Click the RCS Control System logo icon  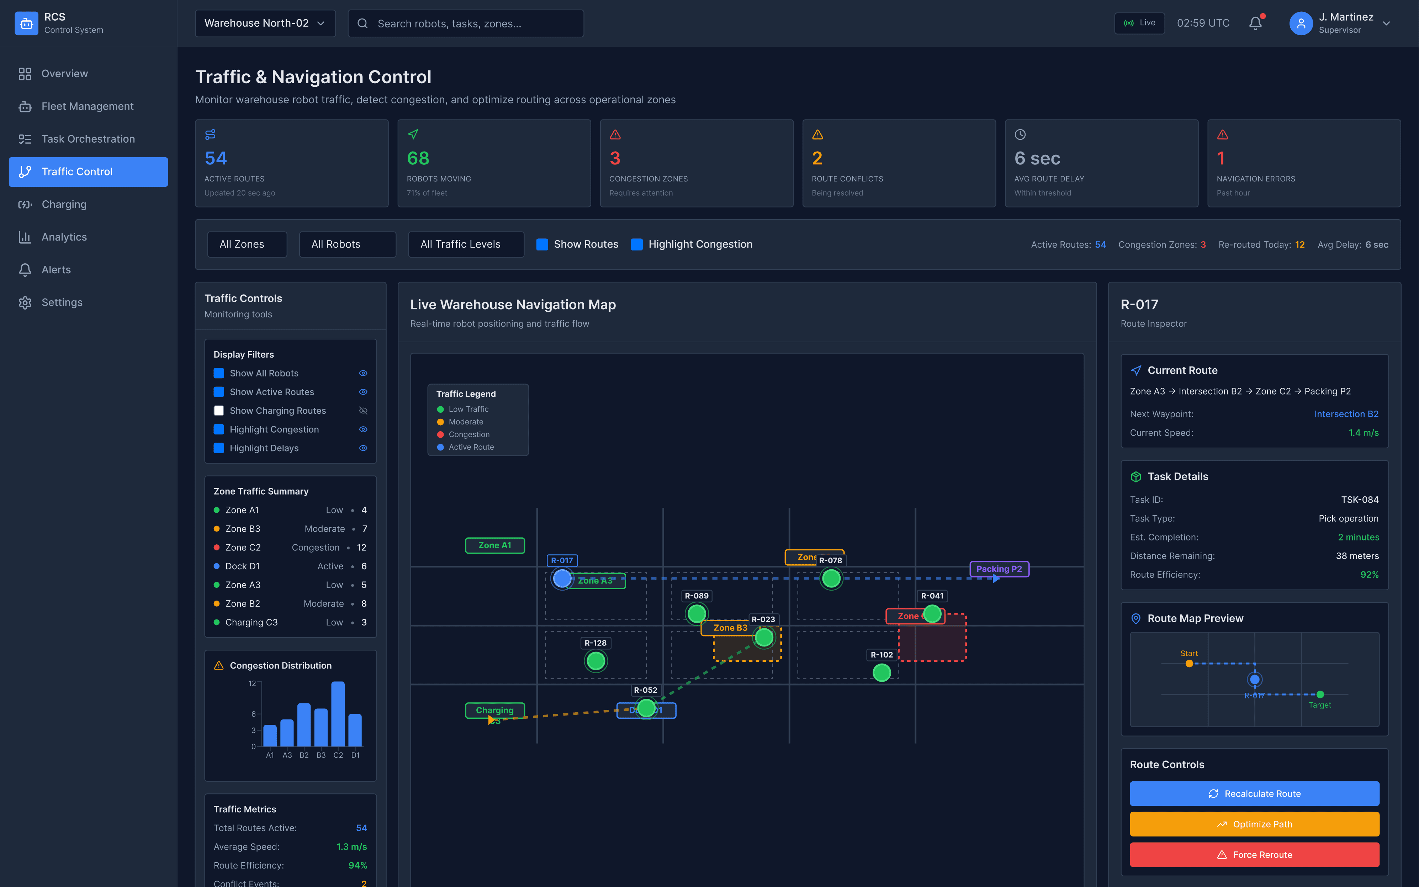[26, 23]
